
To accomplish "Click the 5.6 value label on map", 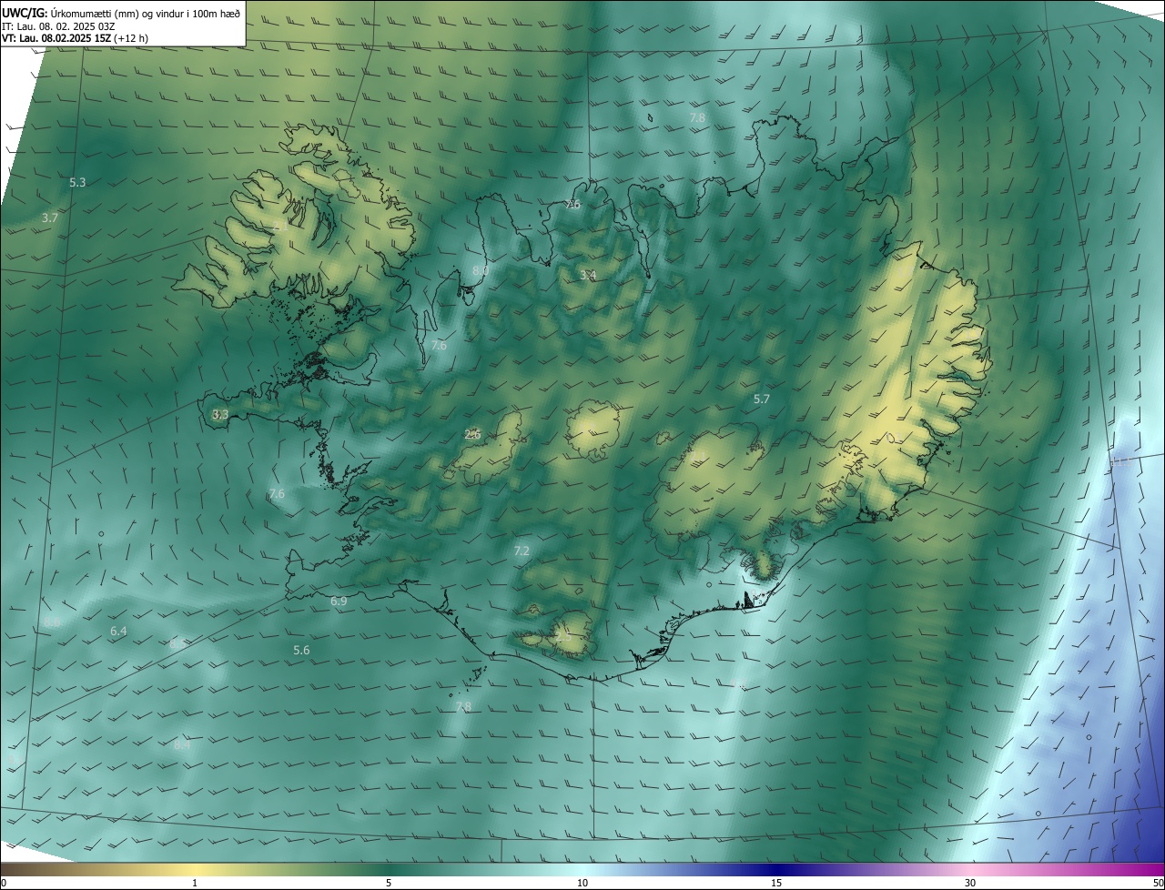I will (x=301, y=651).
